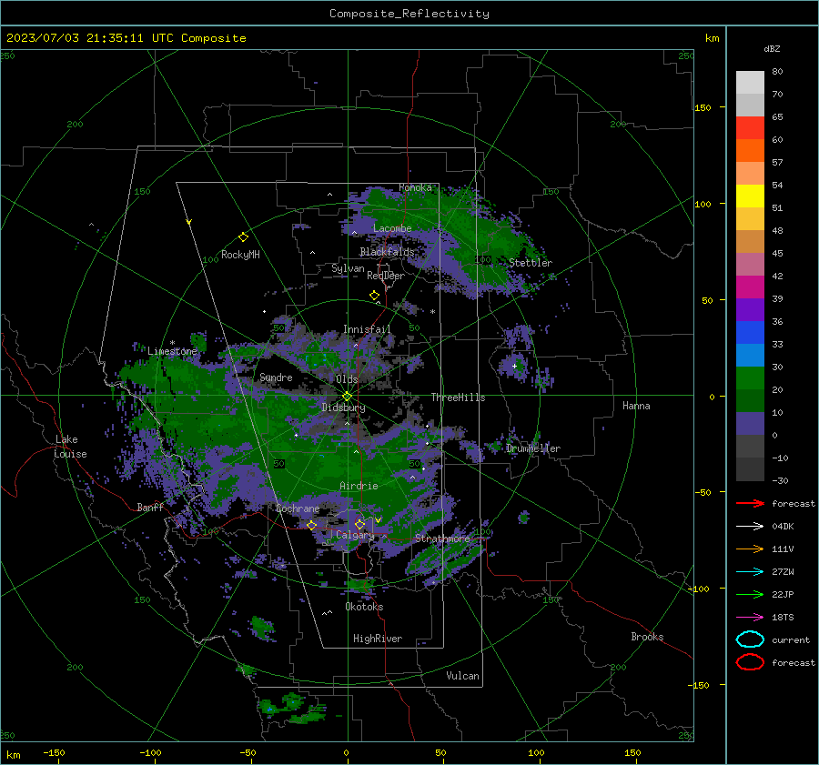The width and height of the screenshot is (819, 765).
Task: Select the bright red 60-65 dBZ swatch
Action: pyautogui.click(x=750, y=128)
